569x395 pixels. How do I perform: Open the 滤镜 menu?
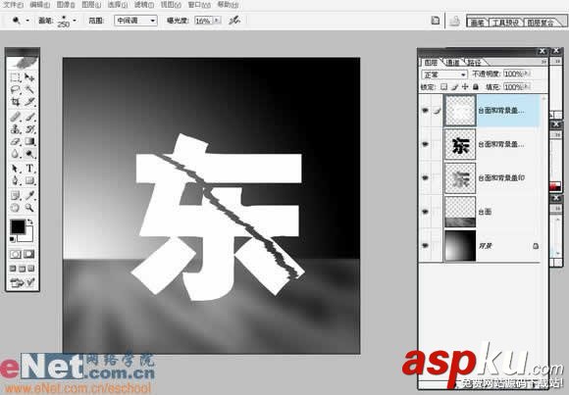[144, 5]
